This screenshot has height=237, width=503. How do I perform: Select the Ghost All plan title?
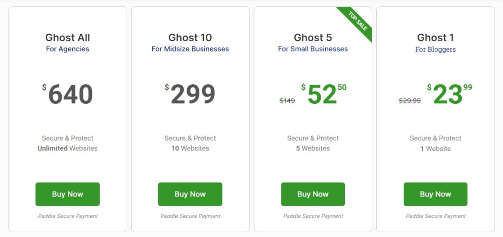(x=67, y=38)
